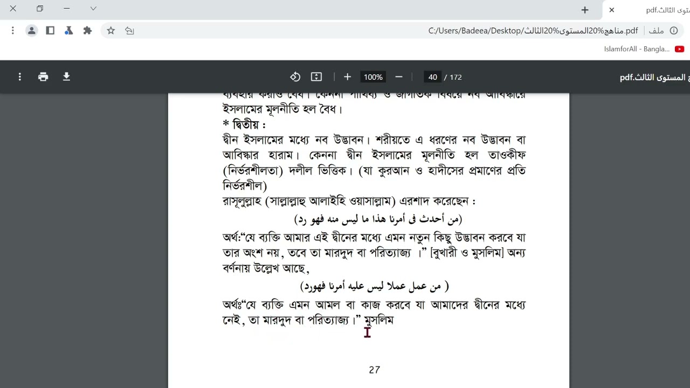
Task: Restore down the Chrome window
Action: point(39,9)
